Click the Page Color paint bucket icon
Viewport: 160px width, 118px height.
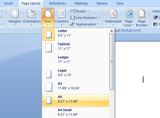pyautogui.click(x=129, y=13)
